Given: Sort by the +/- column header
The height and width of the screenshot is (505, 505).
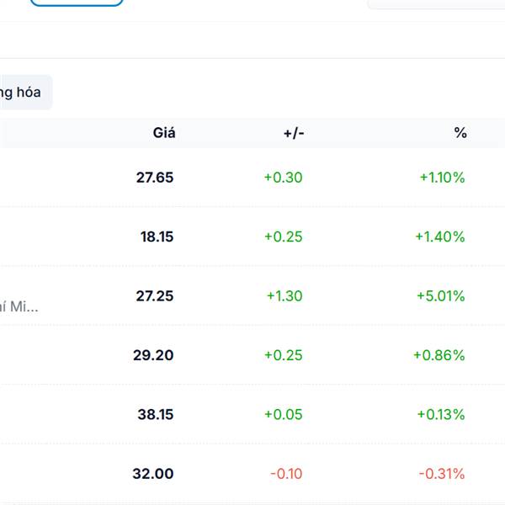Looking at the screenshot, I should [x=293, y=133].
